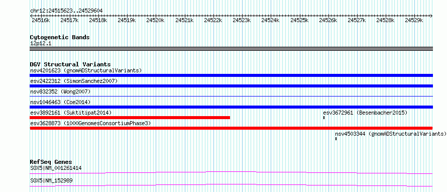447x192 pixels.
Task: Open the esv3628873 1000GenomesConsortiumPhase3 label
Action: (90, 123)
